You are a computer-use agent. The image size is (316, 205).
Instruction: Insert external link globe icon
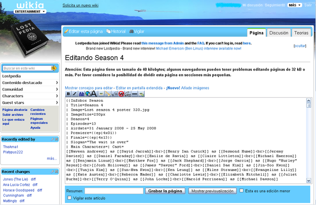click(x=88, y=94)
